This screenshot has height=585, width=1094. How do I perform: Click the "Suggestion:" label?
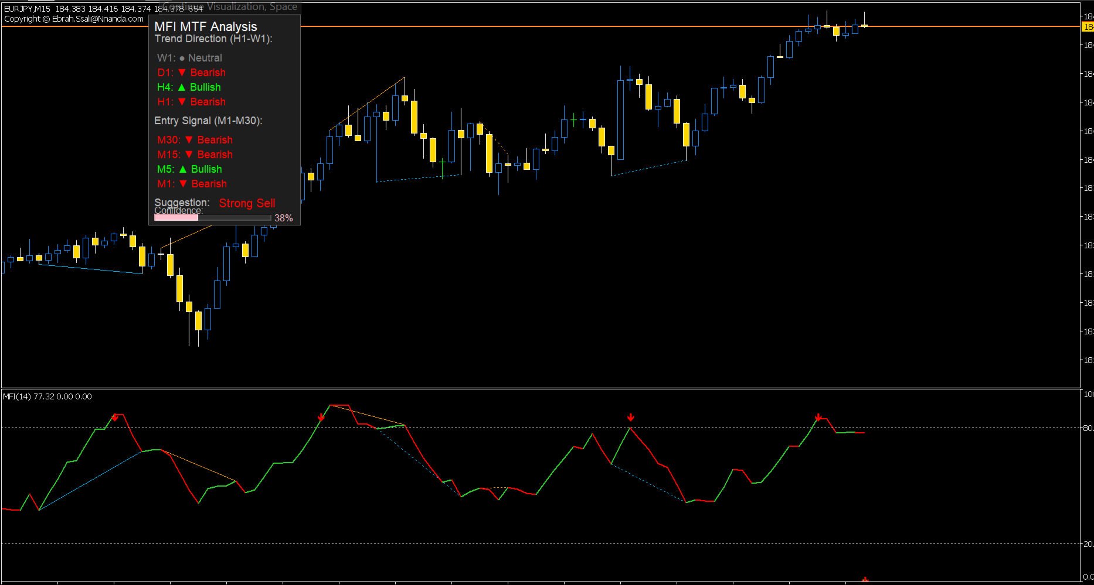coord(182,202)
